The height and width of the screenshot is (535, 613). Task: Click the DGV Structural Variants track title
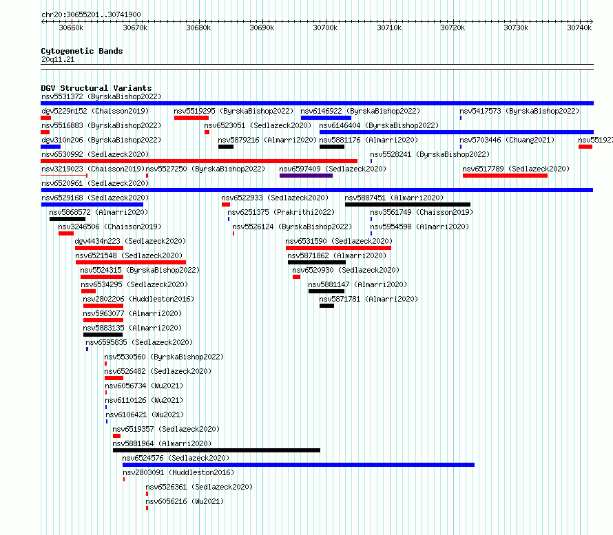[96, 88]
